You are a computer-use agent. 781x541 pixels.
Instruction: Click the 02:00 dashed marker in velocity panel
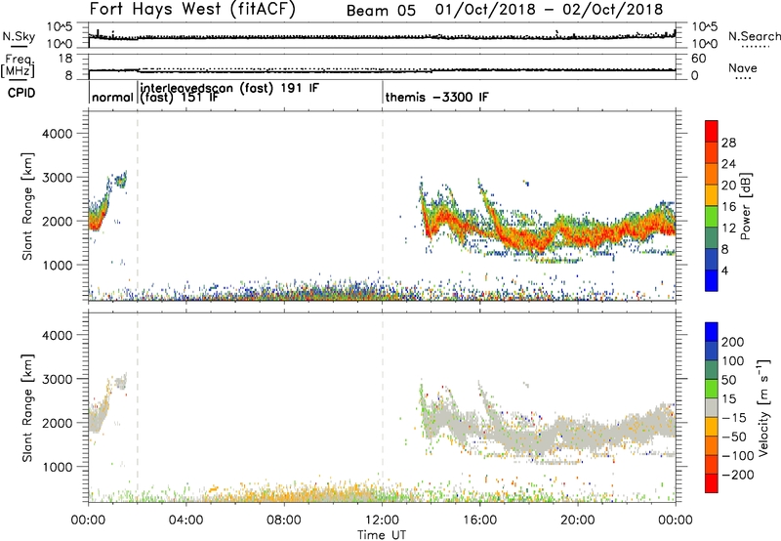(x=138, y=408)
